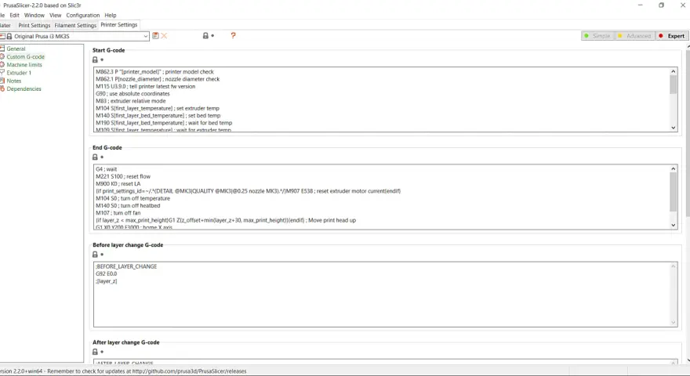Viewport: 690px width, 376px height.
Task: Switch to the Filament Settings tab
Action: pyautogui.click(x=75, y=26)
